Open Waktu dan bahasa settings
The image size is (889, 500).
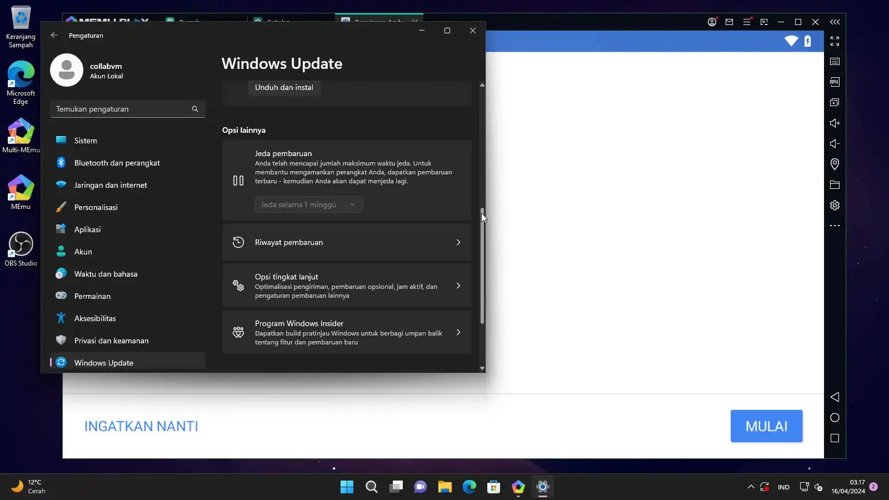[128, 274]
